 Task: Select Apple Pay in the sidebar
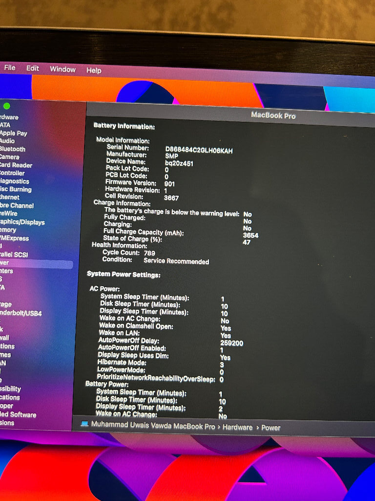[13, 133]
